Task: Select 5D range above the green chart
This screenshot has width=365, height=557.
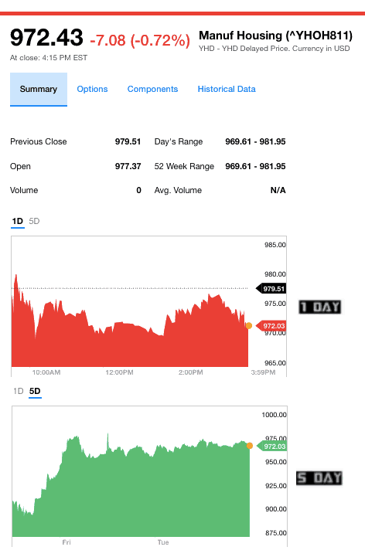Action: coord(35,391)
